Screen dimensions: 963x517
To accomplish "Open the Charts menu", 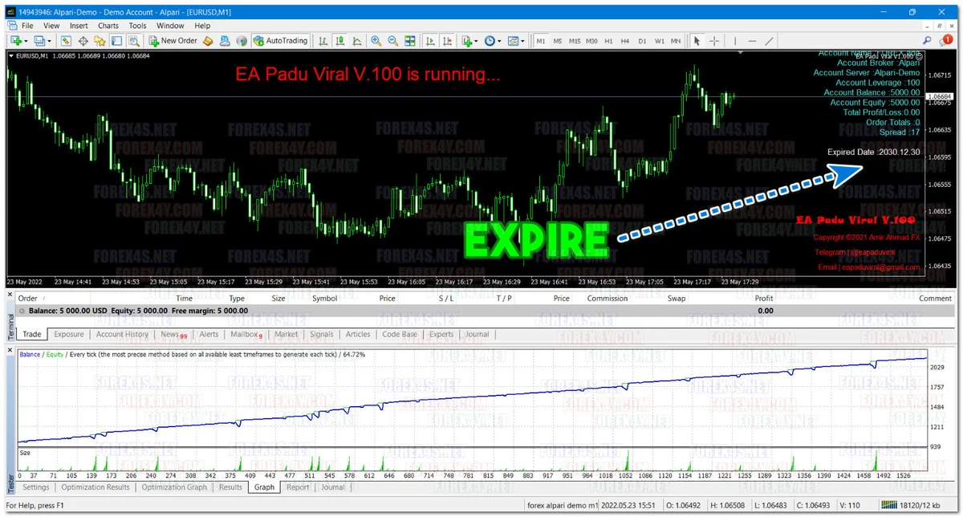I will (x=108, y=26).
